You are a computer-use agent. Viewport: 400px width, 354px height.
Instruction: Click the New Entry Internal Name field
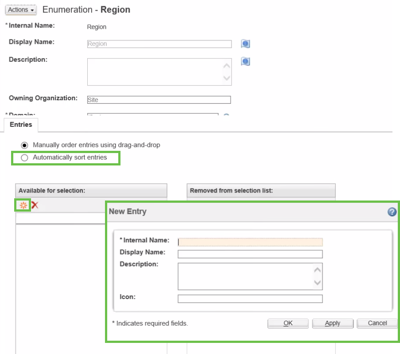click(250, 242)
